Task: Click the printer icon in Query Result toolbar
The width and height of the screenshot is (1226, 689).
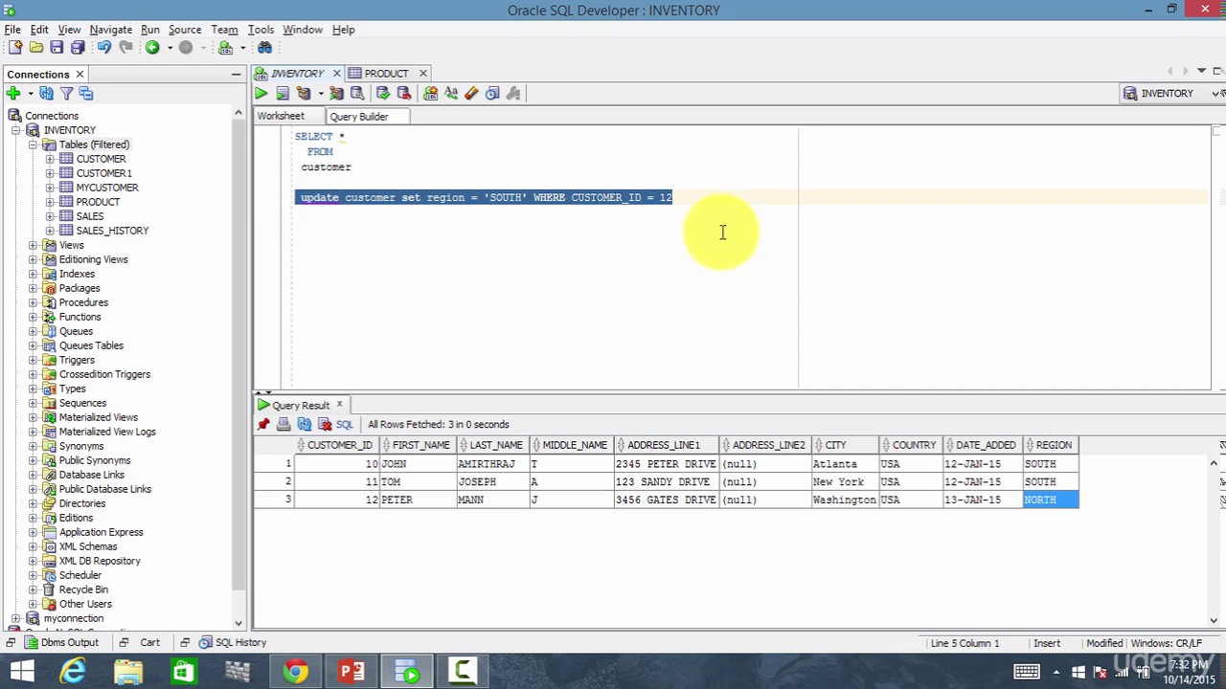Action: [x=284, y=424]
